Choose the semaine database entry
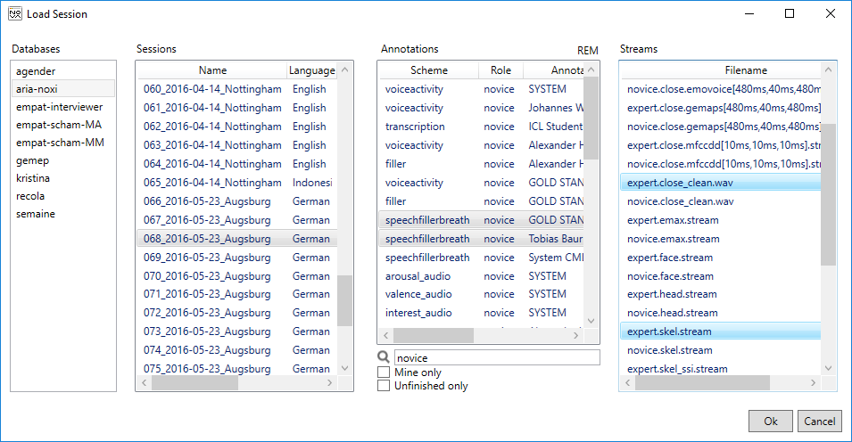This screenshot has height=442, width=852. click(36, 214)
